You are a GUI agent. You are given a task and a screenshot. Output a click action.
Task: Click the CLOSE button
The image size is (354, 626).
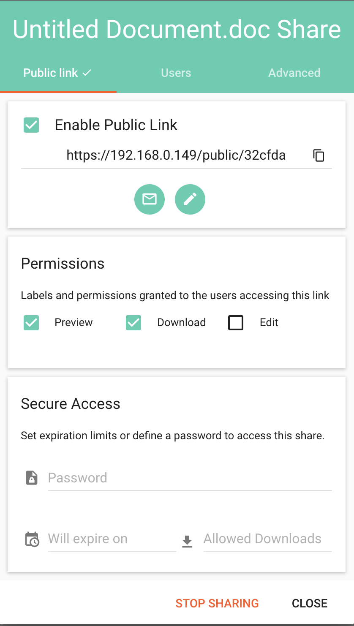click(310, 603)
